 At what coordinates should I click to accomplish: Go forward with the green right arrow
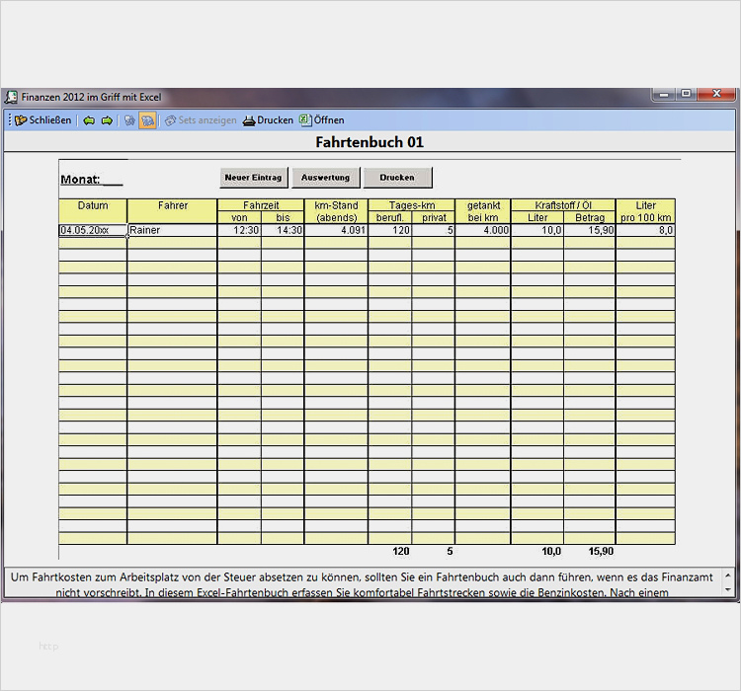(x=108, y=120)
